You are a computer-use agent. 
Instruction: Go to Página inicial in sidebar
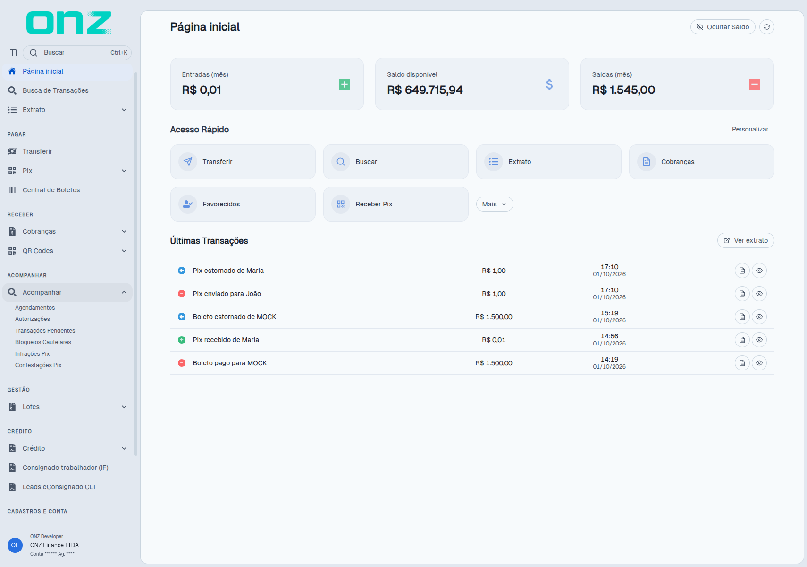point(67,71)
